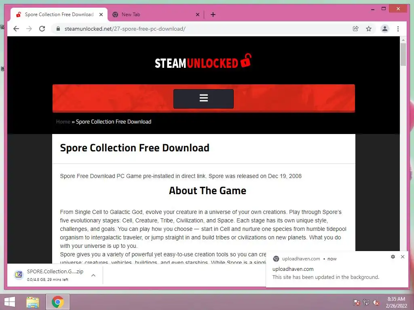The width and height of the screenshot is (414, 310).
Task: Open the Chrome profile avatar
Action: point(385,29)
